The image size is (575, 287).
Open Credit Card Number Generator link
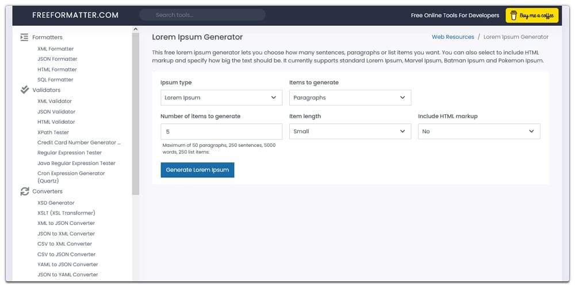click(x=79, y=142)
